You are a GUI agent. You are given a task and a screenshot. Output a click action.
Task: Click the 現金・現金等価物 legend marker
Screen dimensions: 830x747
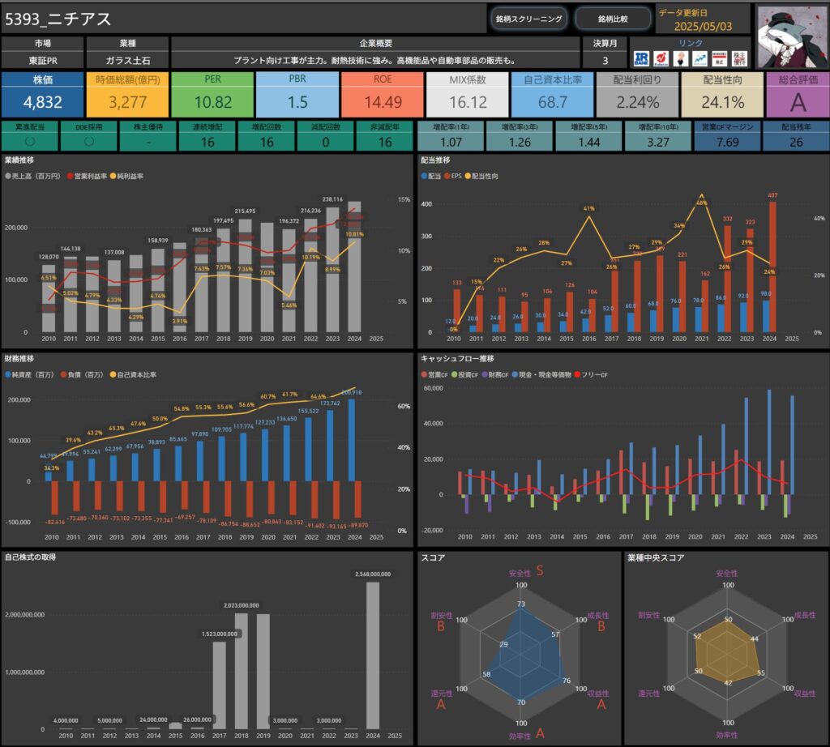(x=515, y=374)
